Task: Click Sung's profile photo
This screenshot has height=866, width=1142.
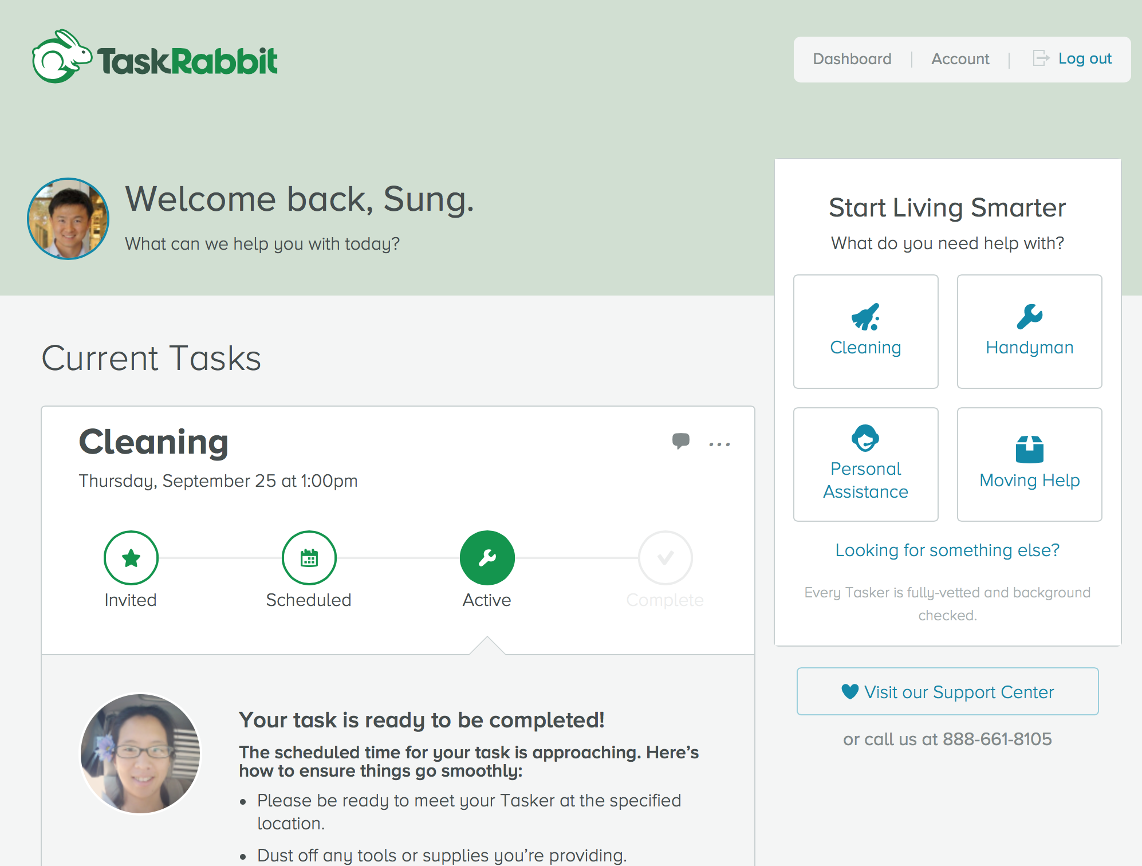Action: point(68,219)
